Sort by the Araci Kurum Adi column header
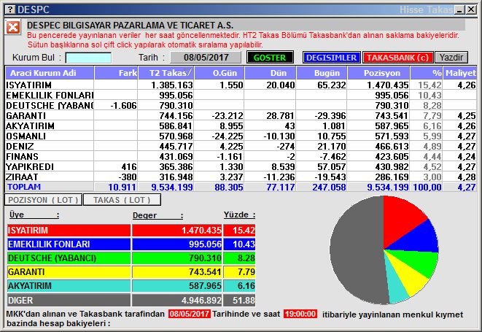This screenshot has width=482, height=332. (50, 73)
